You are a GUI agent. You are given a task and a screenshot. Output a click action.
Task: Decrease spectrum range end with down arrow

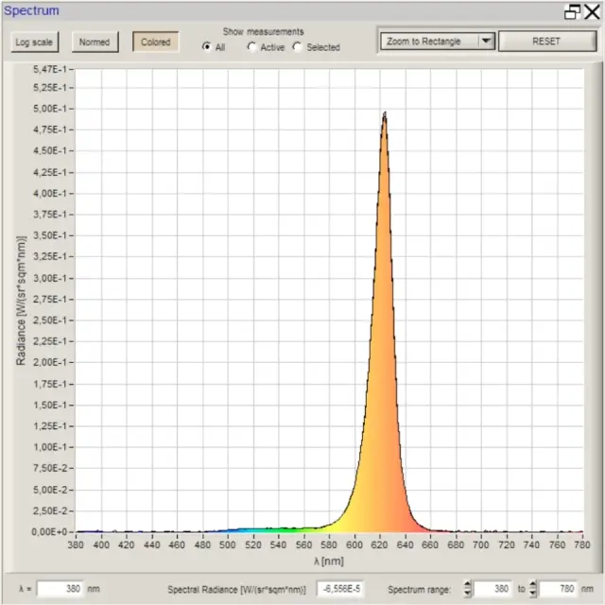(533, 594)
